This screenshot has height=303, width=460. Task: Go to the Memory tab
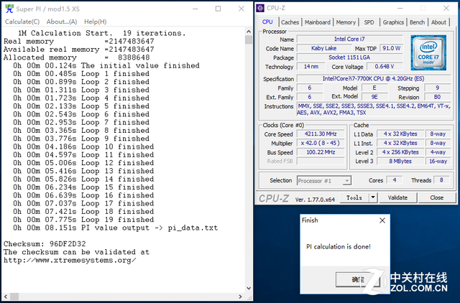[x=346, y=22]
